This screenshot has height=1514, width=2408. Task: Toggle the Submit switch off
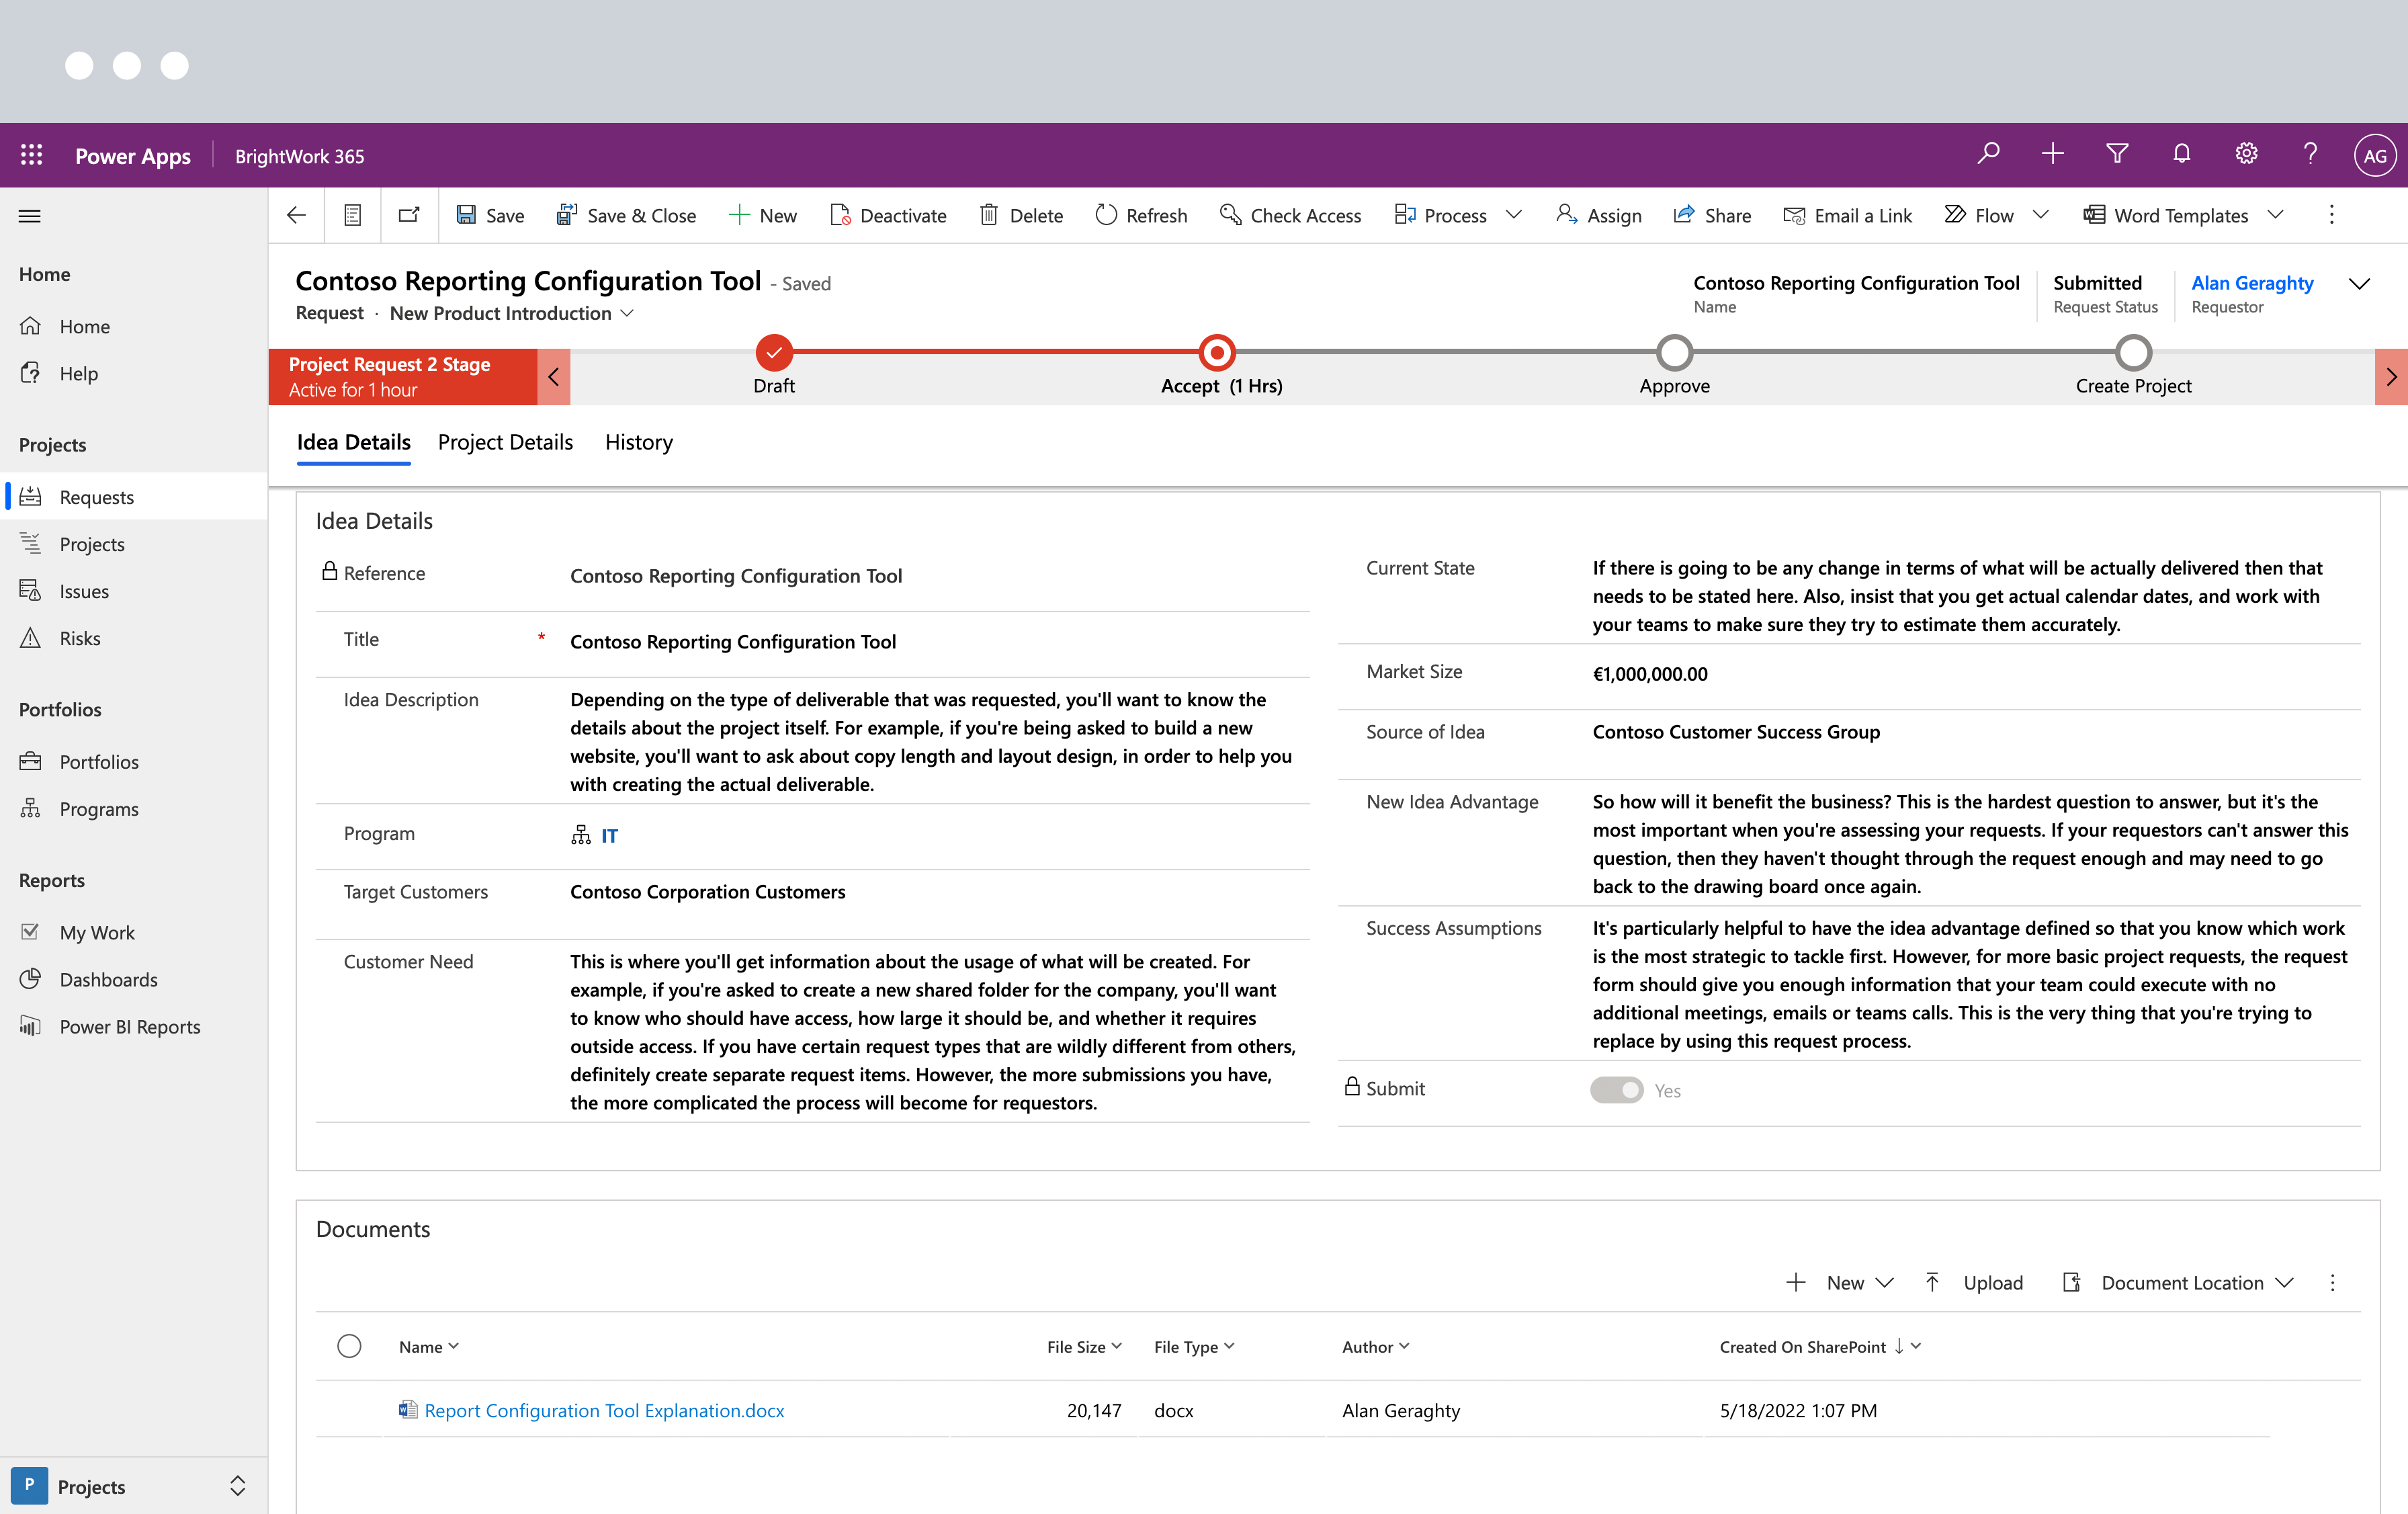(1616, 1089)
